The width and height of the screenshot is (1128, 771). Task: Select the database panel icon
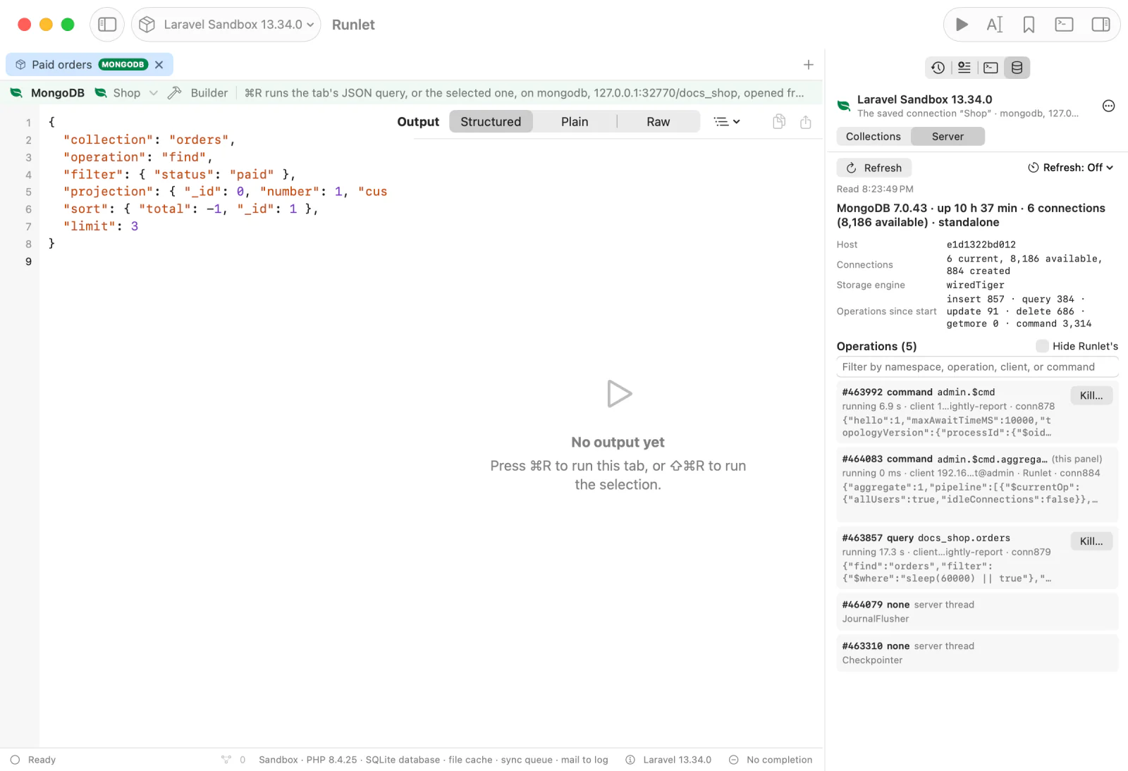pos(1017,68)
